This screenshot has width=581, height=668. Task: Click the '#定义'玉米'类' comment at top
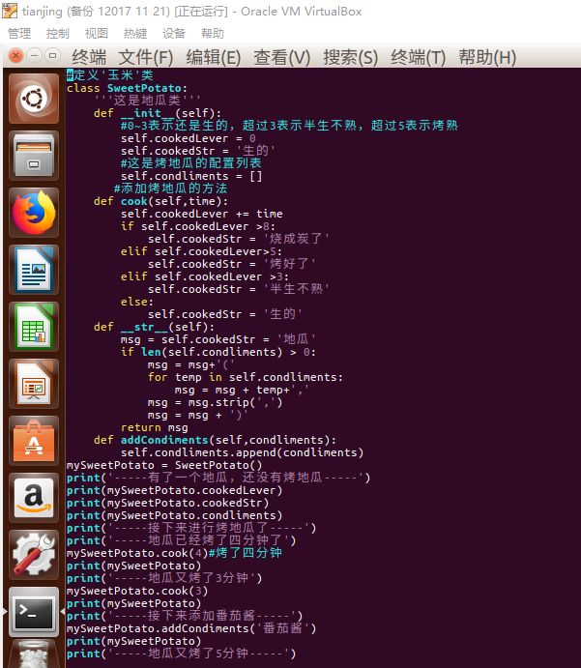pyautogui.click(x=110, y=75)
